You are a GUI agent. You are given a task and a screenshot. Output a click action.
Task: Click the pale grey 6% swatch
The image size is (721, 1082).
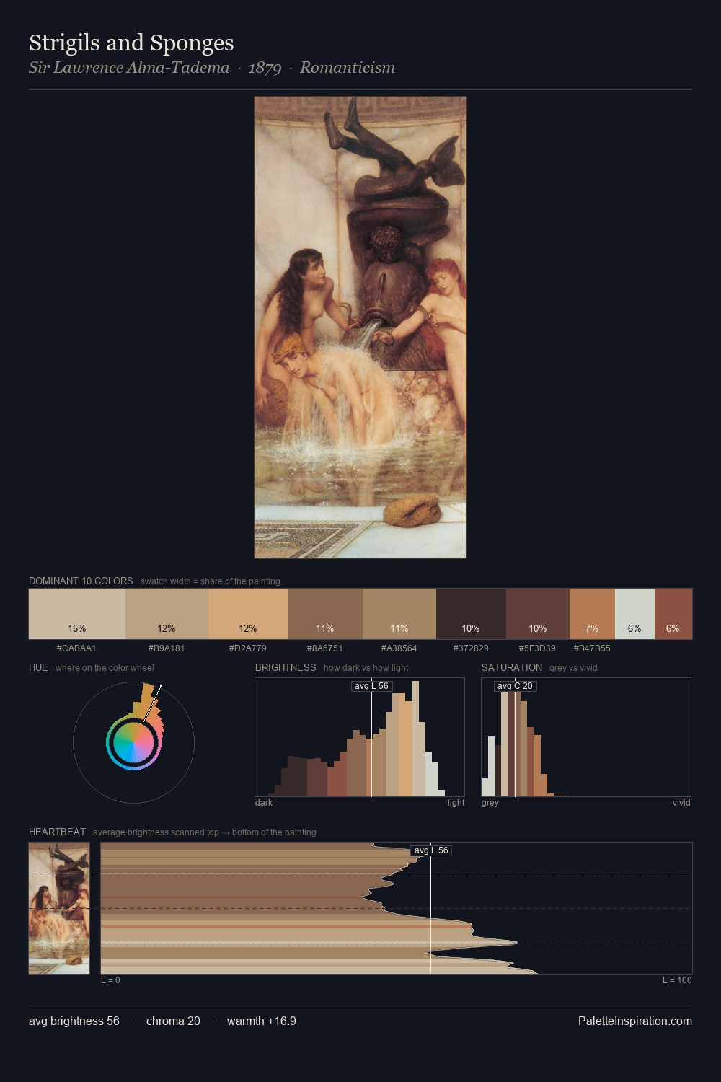point(634,614)
